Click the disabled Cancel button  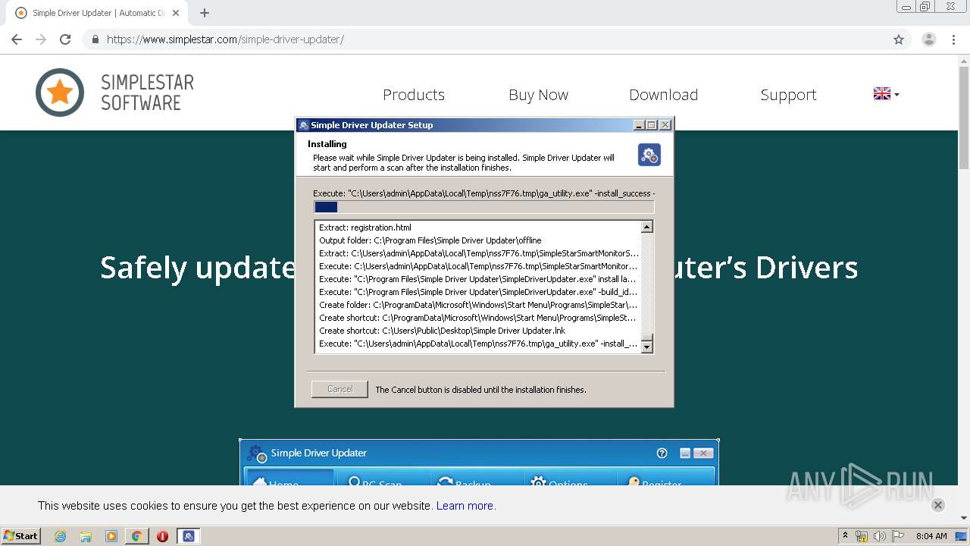click(339, 389)
